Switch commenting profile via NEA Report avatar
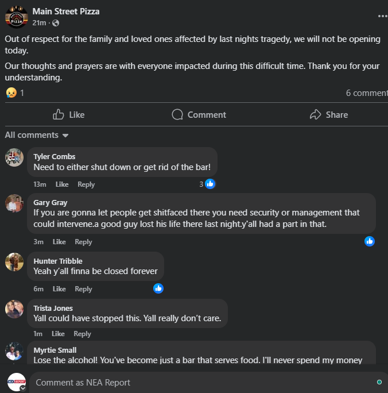 [x=16, y=382]
